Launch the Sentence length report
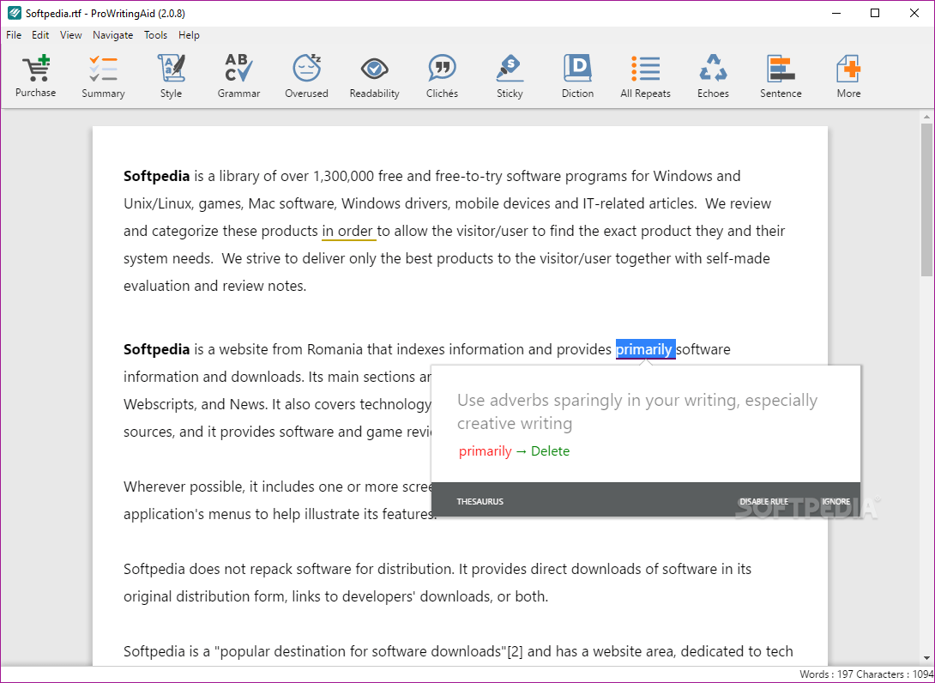This screenshot has height=683, width=935. click(x=780, y=75)
